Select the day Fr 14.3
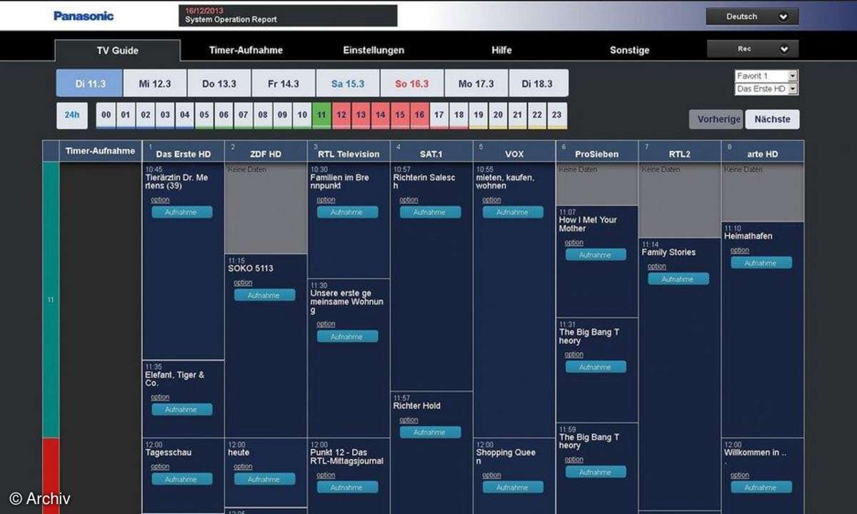 [284, 84]
